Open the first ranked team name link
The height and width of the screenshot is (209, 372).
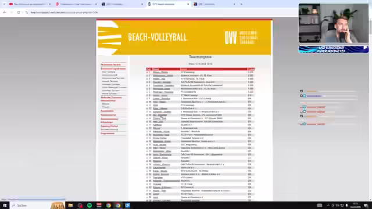pyautogui.click(x=160, y=72)
